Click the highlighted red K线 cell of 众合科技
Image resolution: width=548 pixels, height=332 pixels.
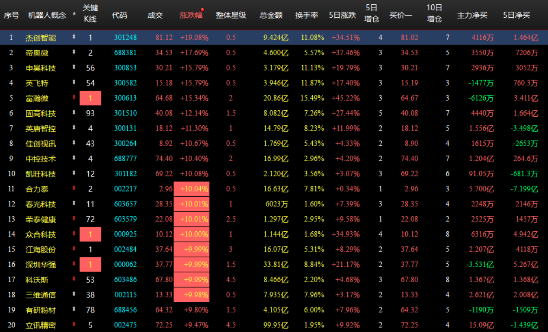pyautogui.click(x=90, y=234)
